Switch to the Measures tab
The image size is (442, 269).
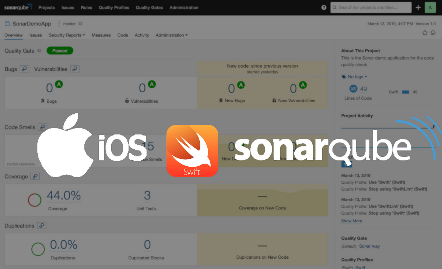tap(101, 35)
